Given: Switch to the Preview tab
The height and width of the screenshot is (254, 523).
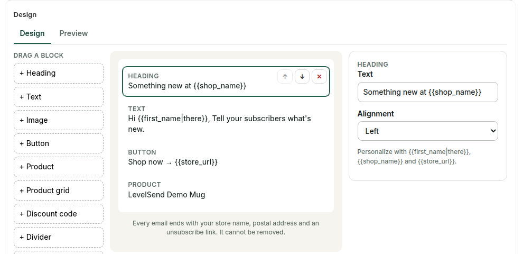Looking at the screenshot, I should pos(73,33).
